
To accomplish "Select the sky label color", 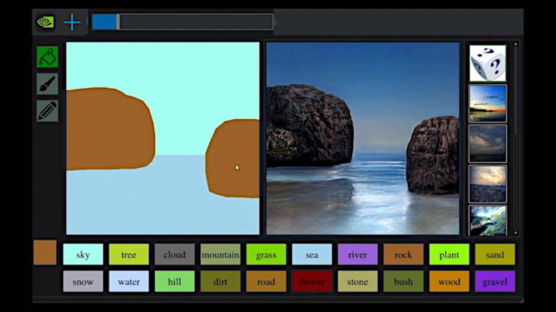I will pos(83,255).
